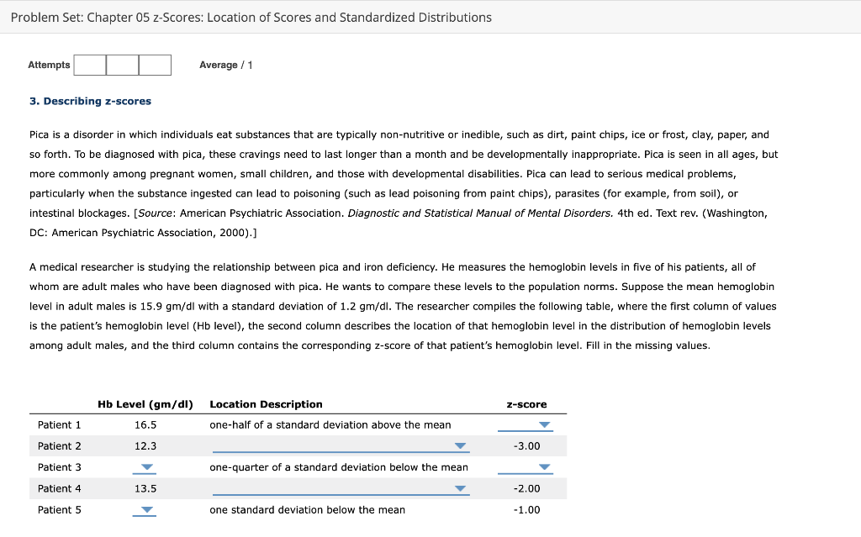Viewport: 861px width, 537px height.
Task: Click the middle Attempts box
Action: coord(123,65)
